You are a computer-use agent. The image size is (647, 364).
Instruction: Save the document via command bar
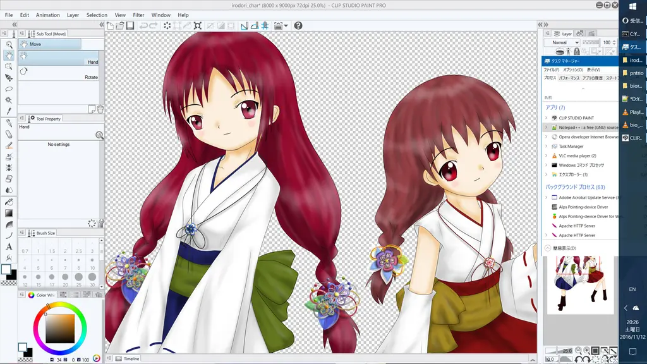tap(130, 25)
